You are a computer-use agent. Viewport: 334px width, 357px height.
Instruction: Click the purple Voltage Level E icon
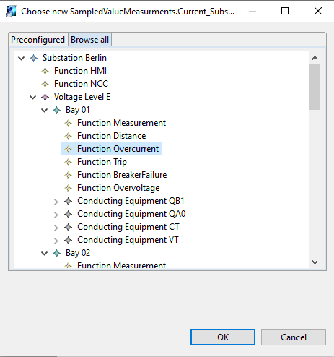(45, 98)
